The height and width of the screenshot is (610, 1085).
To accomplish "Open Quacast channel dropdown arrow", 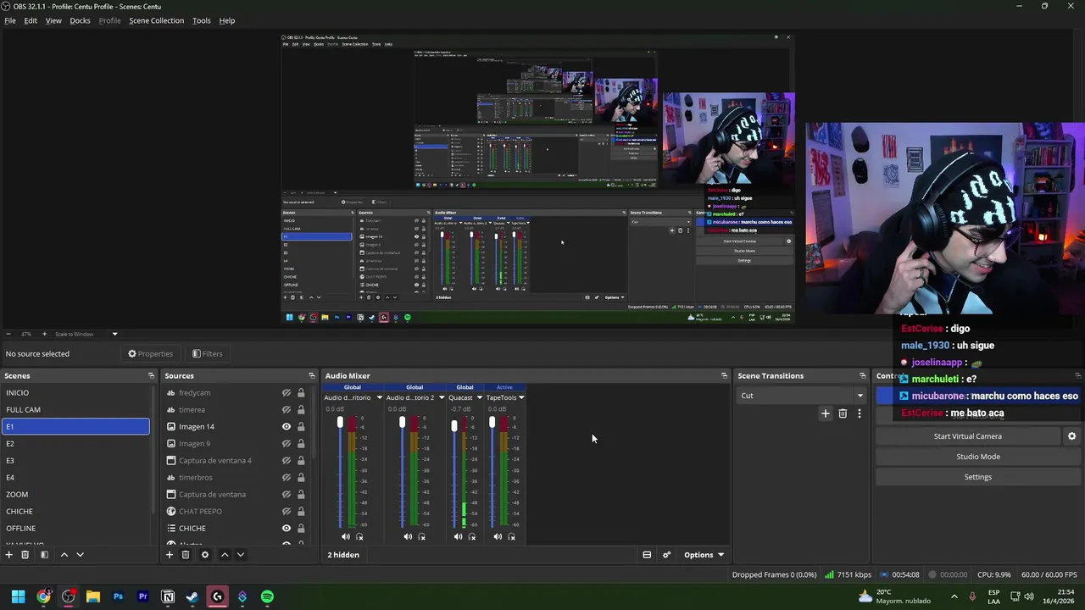I will (479, 397).
